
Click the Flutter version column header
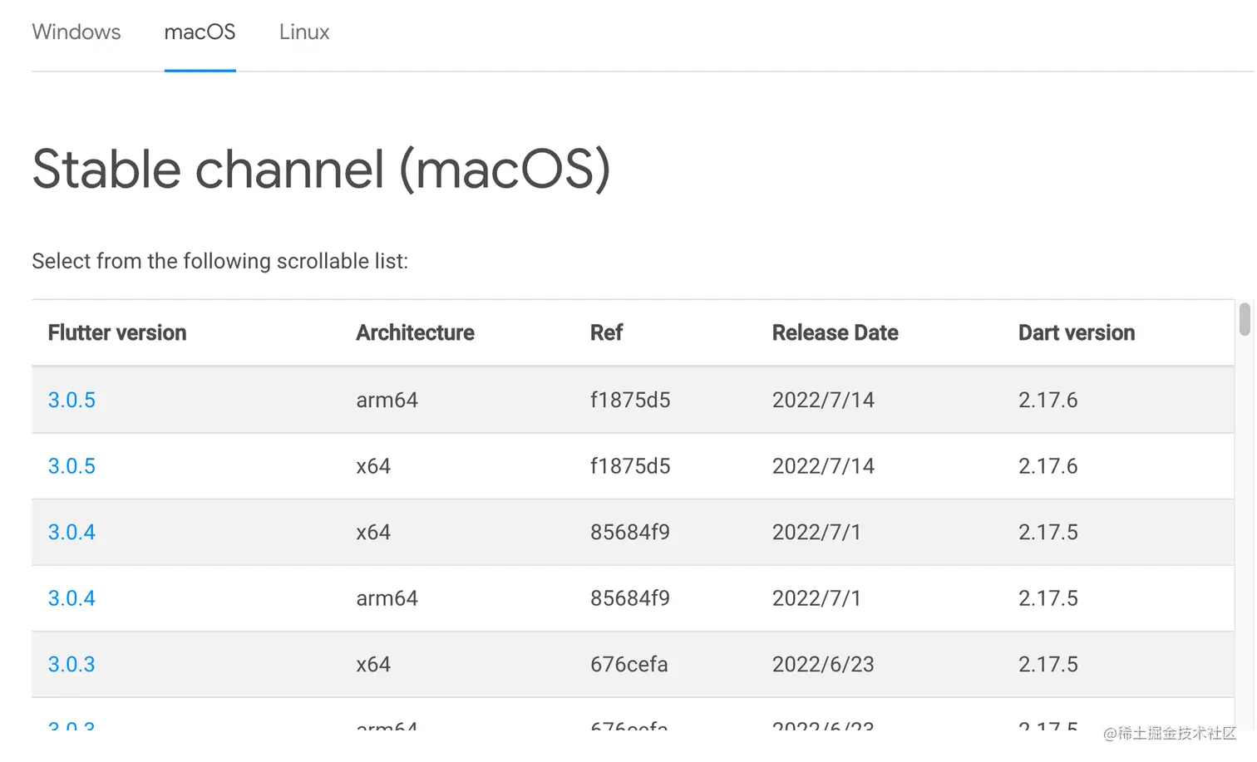tap(117, 332)
